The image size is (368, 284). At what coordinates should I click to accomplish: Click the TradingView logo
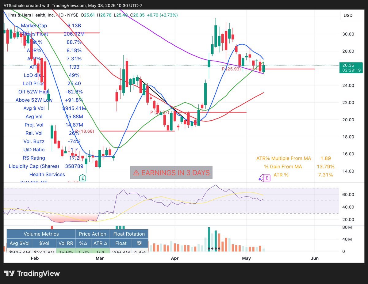click(32, 274)
